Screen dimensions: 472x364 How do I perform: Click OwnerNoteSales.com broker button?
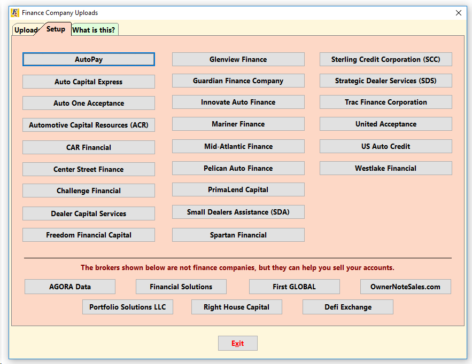406,287
